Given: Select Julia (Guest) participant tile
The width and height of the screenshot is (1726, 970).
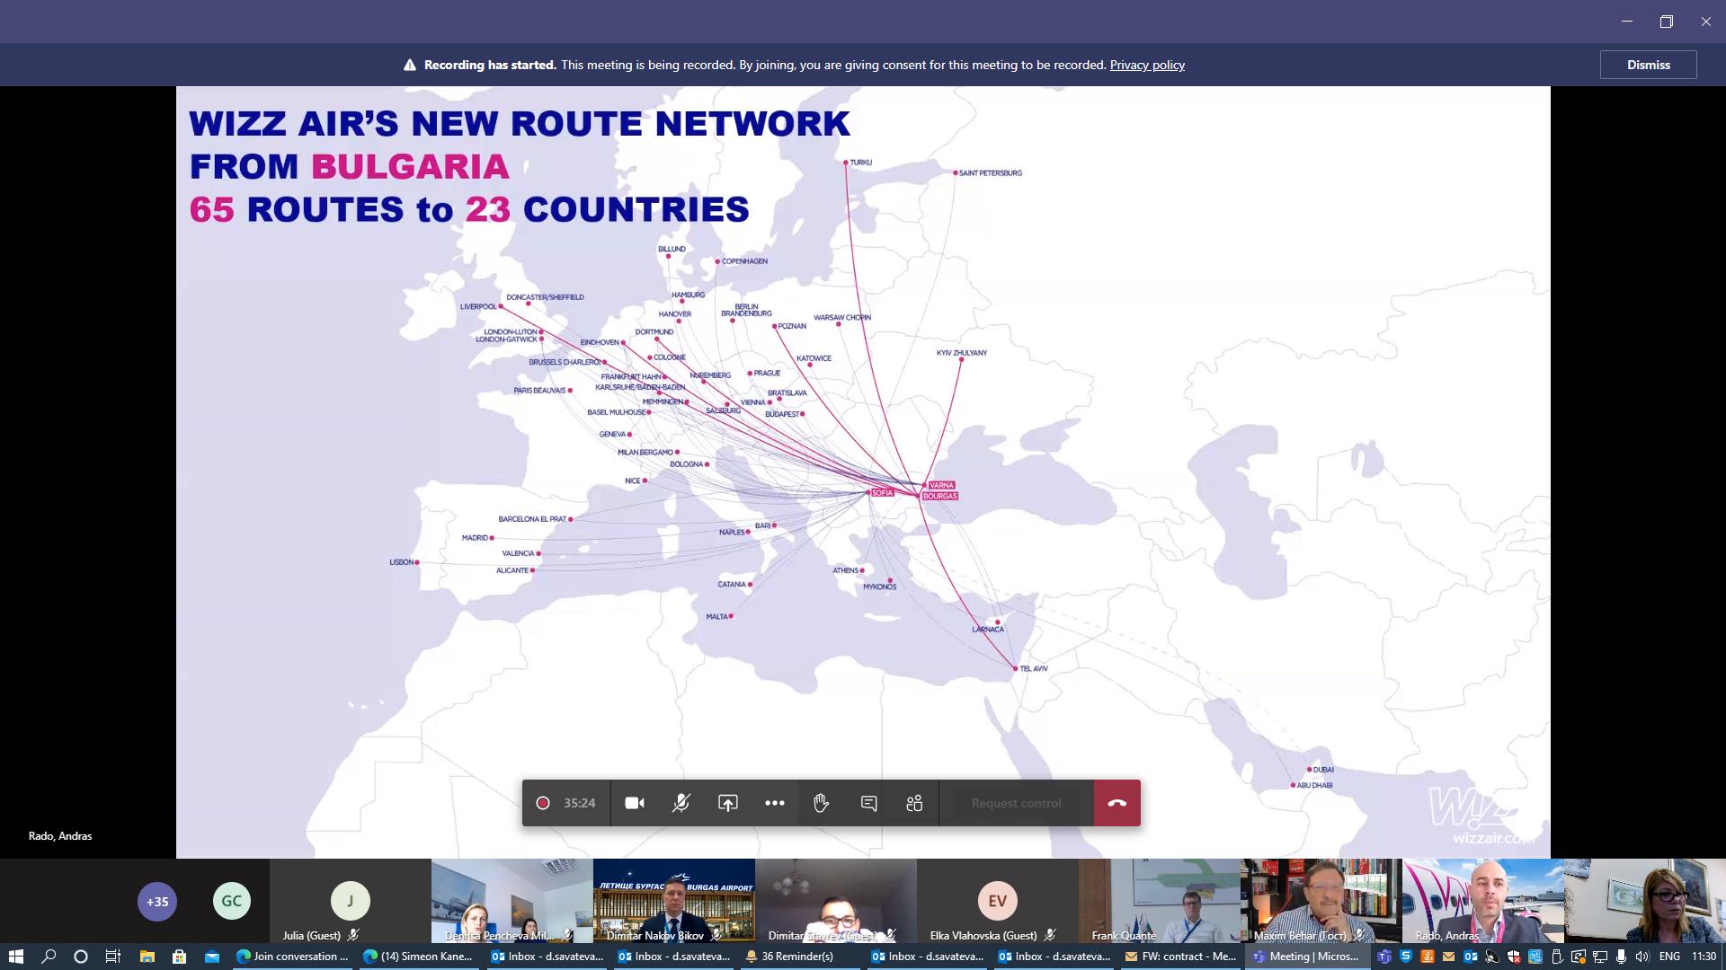Looking at the screenshot, I should [x=351, y=901].
